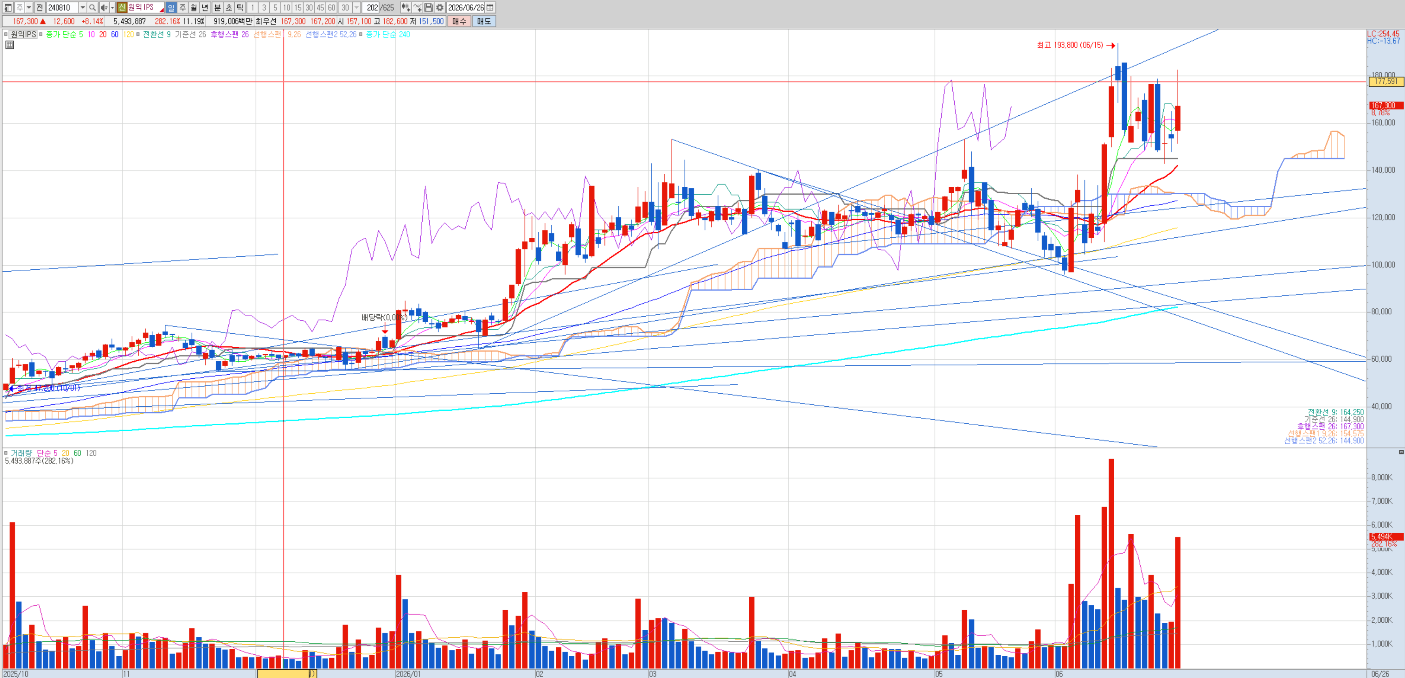Image resolution: width=1405 pixels, height=678 pixels.
Task: Select the 일 daily chart tab
Action: [171, 8]
